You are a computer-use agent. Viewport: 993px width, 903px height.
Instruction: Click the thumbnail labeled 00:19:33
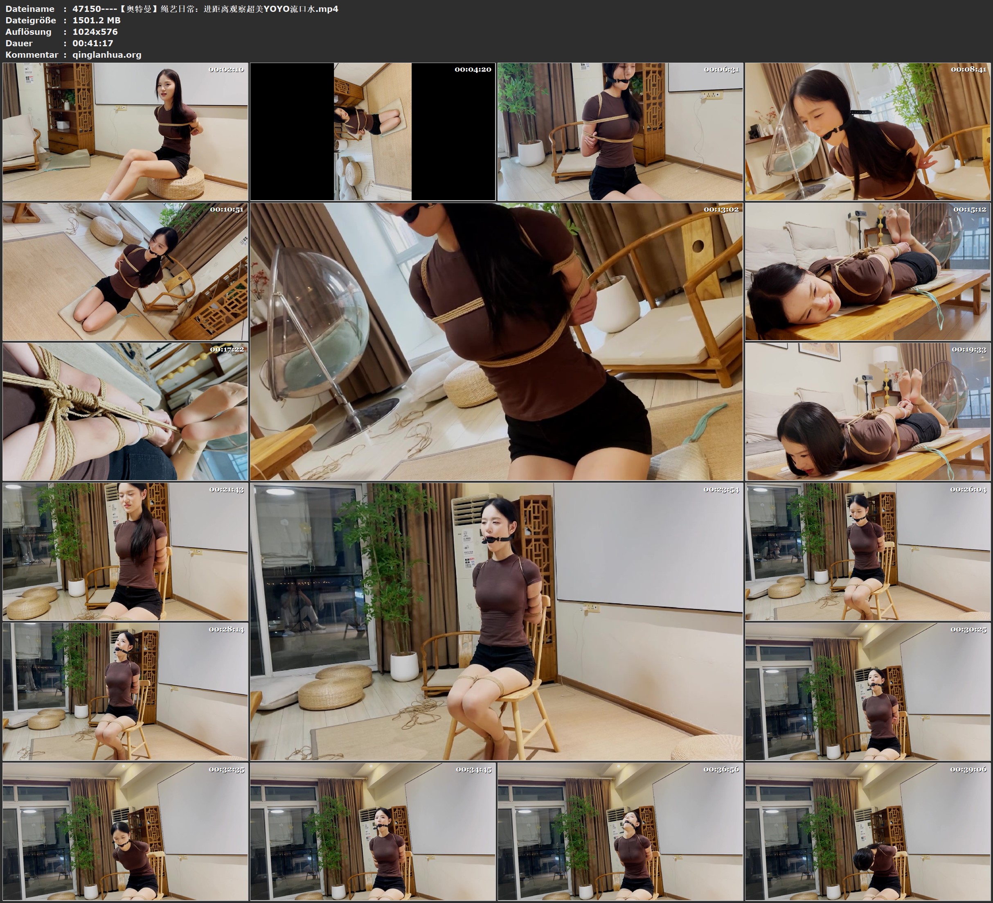[x=867, y=411]
